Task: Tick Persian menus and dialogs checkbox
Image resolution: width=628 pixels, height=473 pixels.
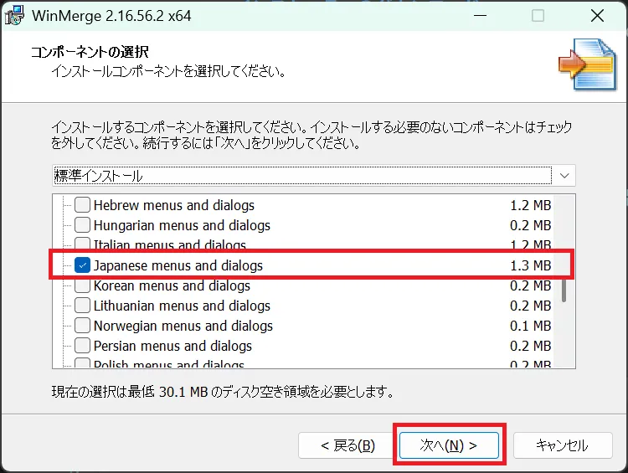Action: 83,345
